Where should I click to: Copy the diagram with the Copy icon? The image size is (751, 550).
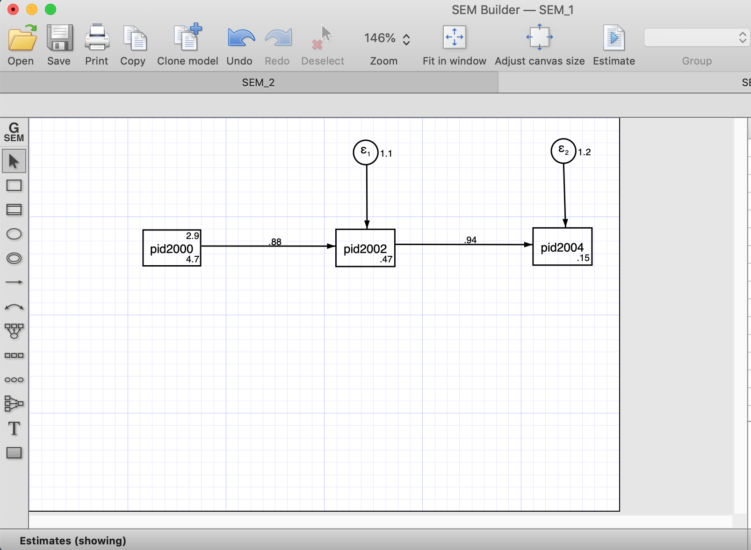coord(135,37)
